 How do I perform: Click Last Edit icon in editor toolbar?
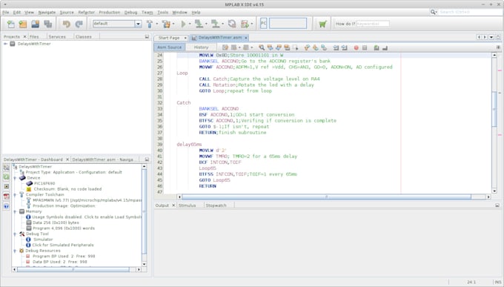[225, 47]
